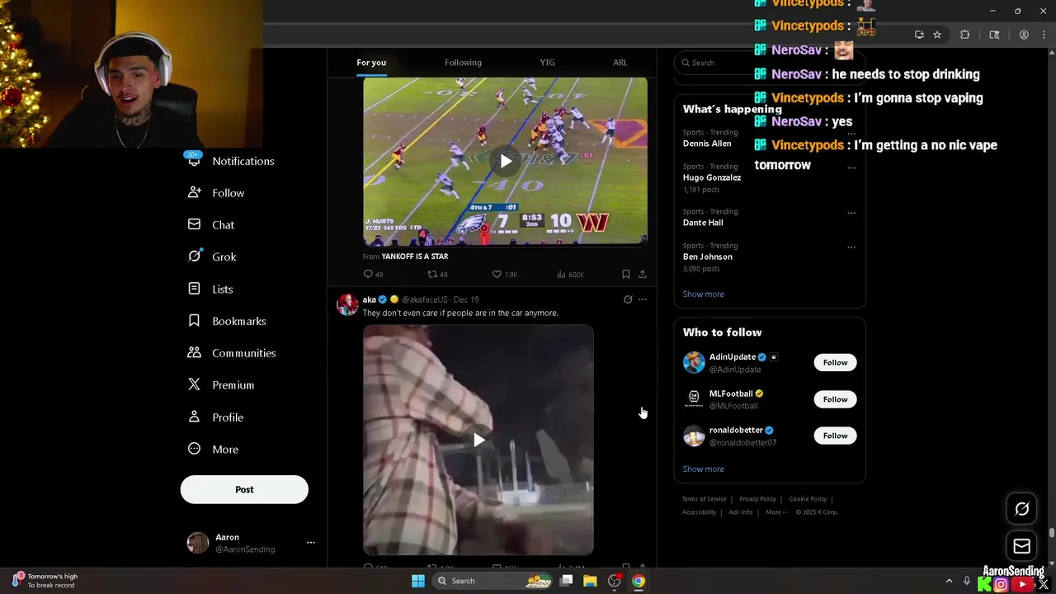Open Notifications in the sidebar
The image size is (1056, 594).
[x=231, y=161]
